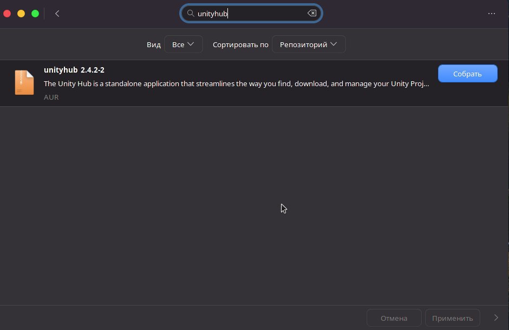The width and height of the screenshot is (509, 330).
Task: Focus the unityhub search input field
Action: pyautogui.click(x=251, y=14)
